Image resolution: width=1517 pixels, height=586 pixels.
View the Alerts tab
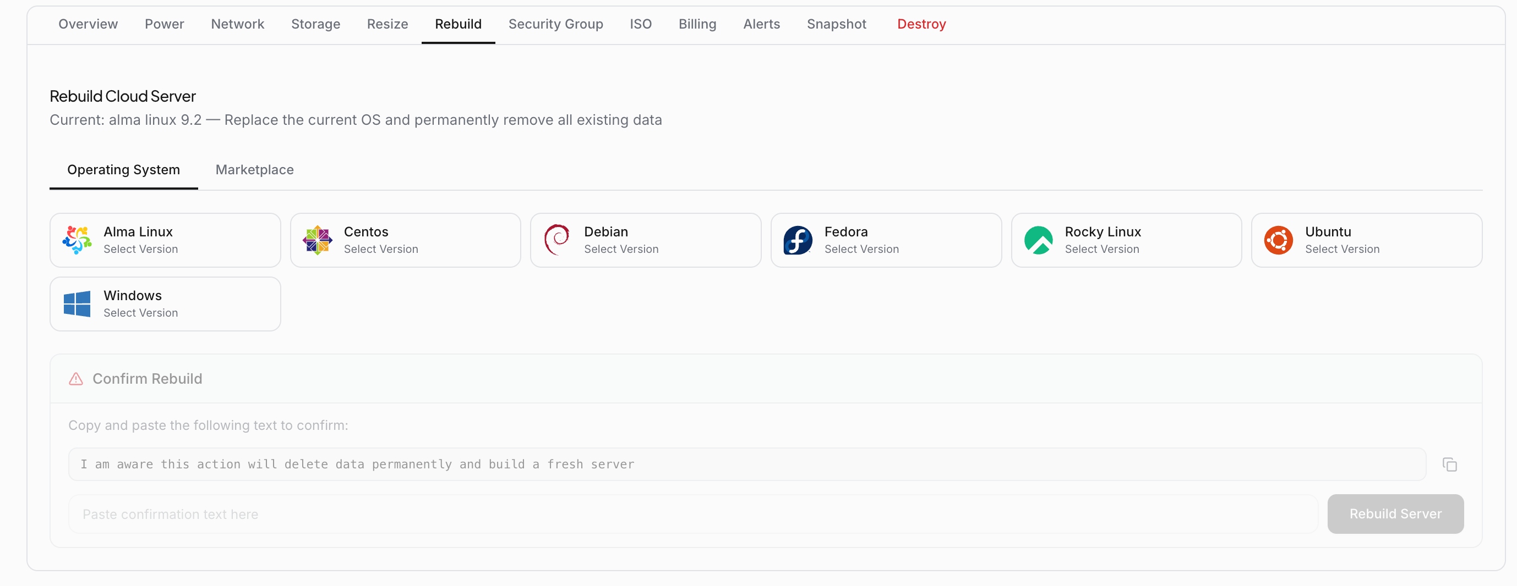(x=761, y=24)
